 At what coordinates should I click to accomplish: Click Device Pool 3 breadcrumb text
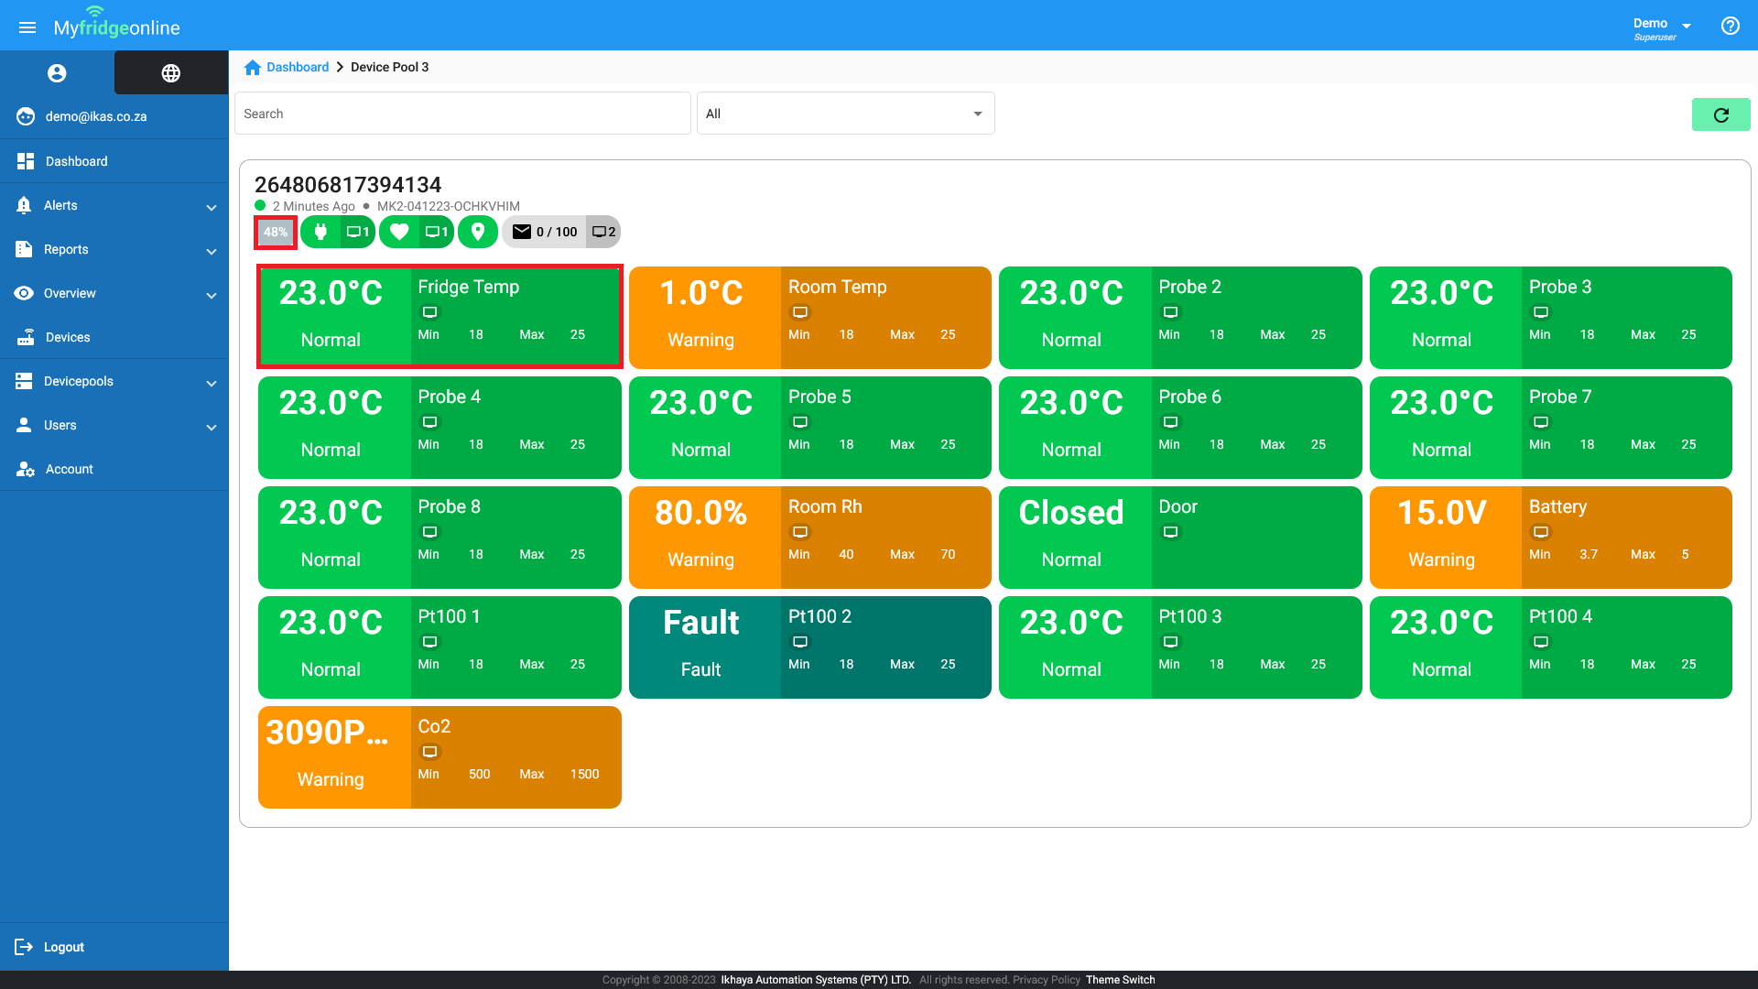(x=389, y=67)
